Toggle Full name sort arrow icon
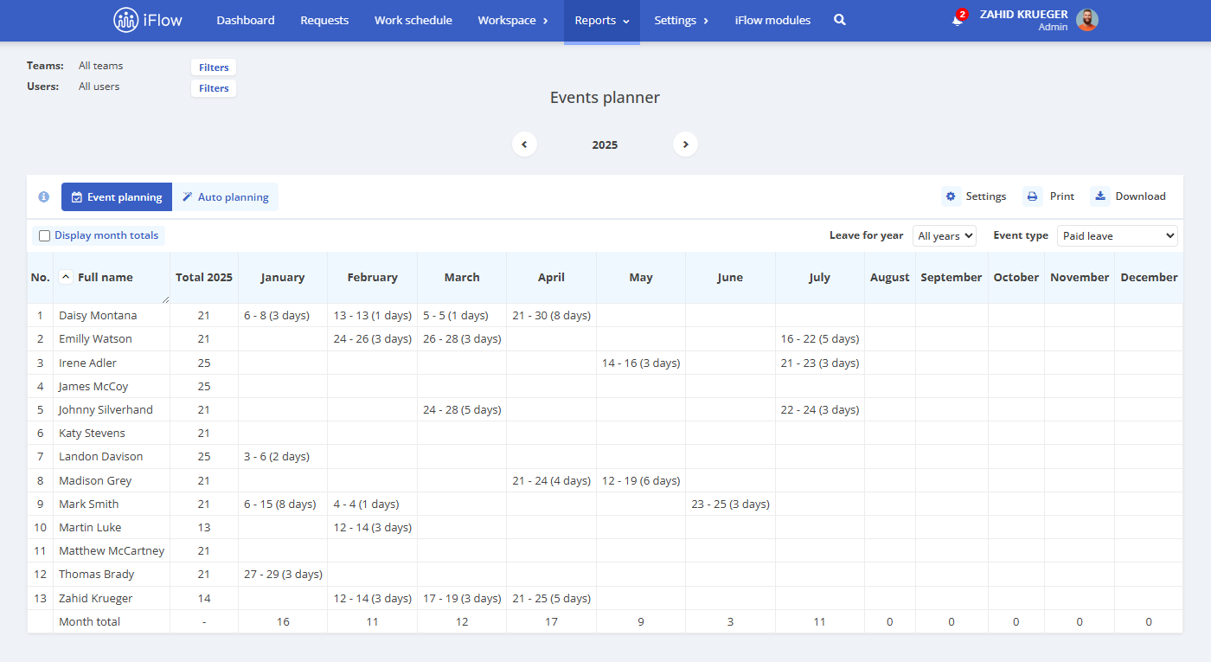This screenshot has width=1211, height=662. 66,277
